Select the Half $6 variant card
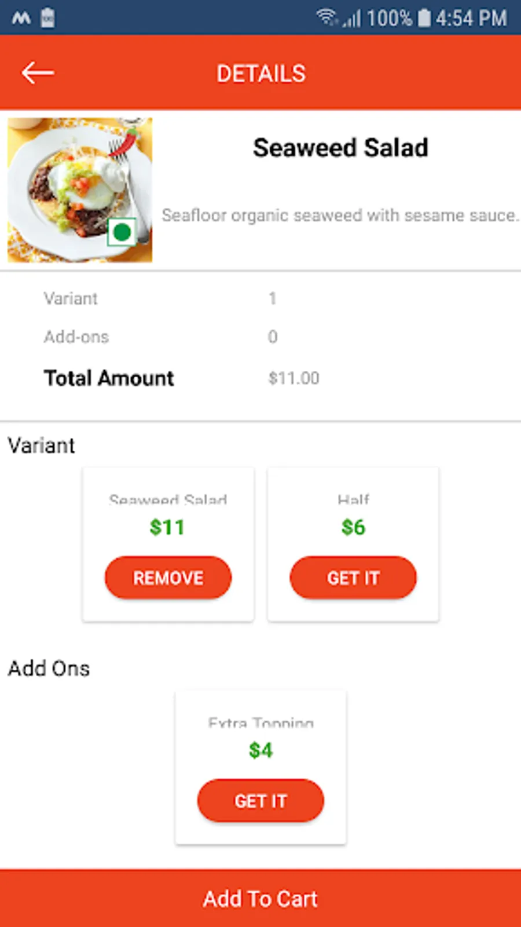Screen dimensions: 521x927 (x=353, y=545)
